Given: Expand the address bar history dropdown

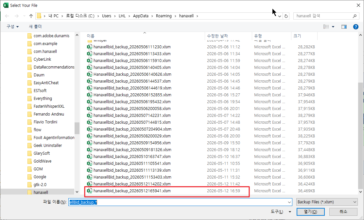Looking at the screenshot, I should (280, 16).
